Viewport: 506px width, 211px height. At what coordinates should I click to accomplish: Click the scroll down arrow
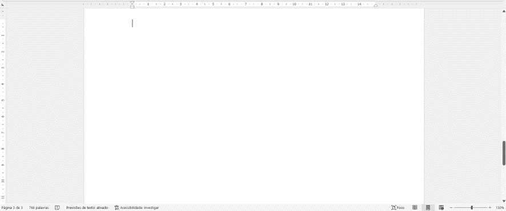pyautogui.click(x=504, y=201)
